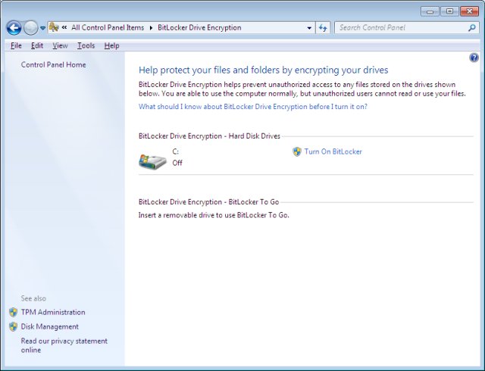Viewport: 485px width, 371px height.
Task: Select All Control Panel Items breadcrumb
Action: [108, 27]
